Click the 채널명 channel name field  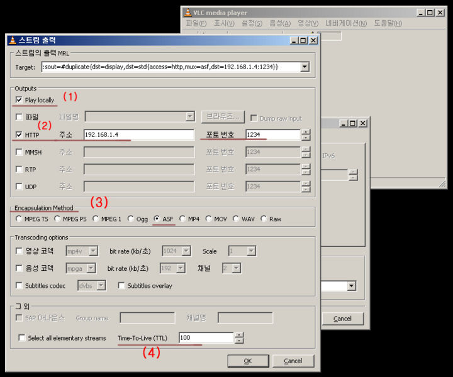coord(245,318)
